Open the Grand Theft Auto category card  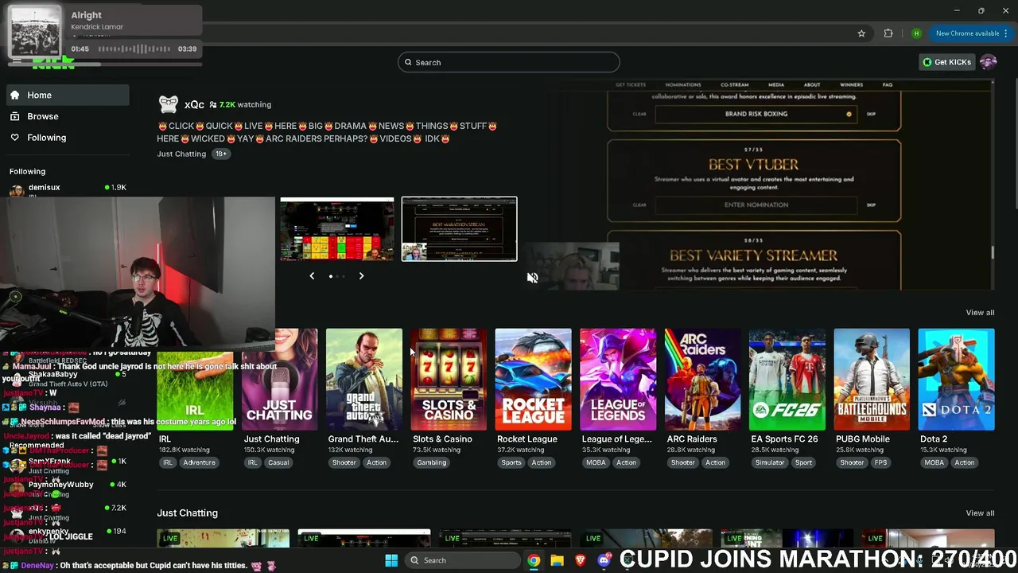point(364,380)
